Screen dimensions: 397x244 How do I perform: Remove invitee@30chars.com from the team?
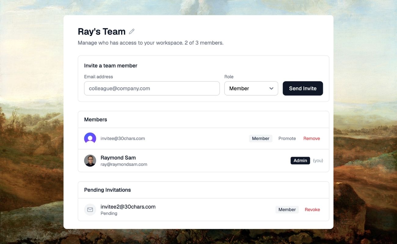coord(311,138)
